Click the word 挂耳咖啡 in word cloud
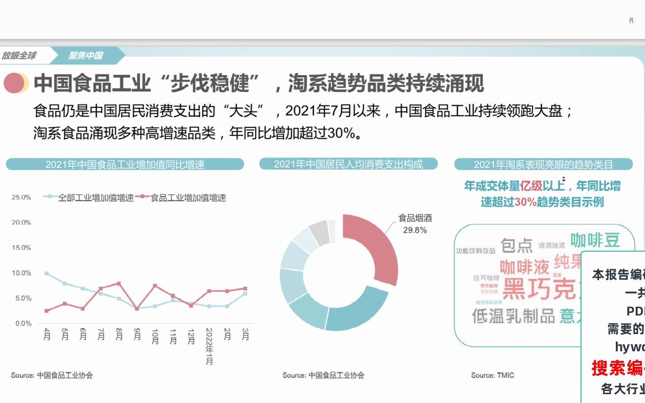 [486, 278]
